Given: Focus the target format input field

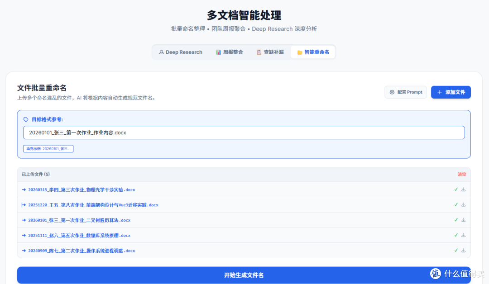Looking at the screenshot, I should (x=244, y=133).
